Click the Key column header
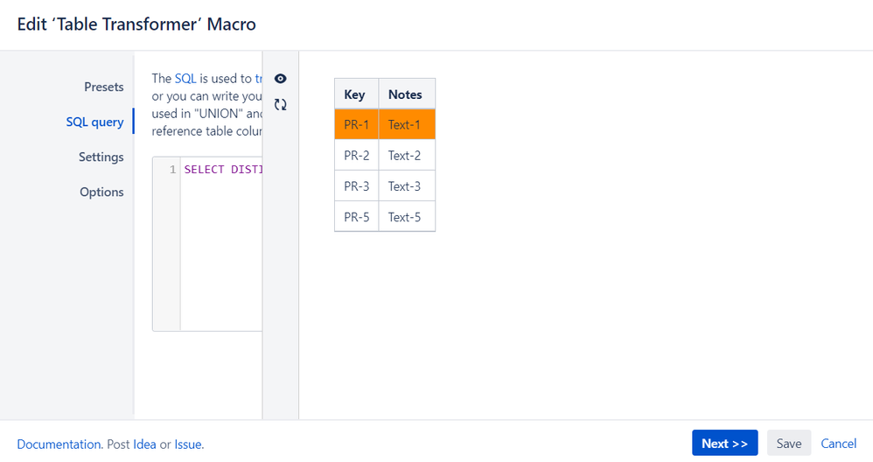Screen dimensions: 873x462 pyautogui.click(x=356, y=94)
